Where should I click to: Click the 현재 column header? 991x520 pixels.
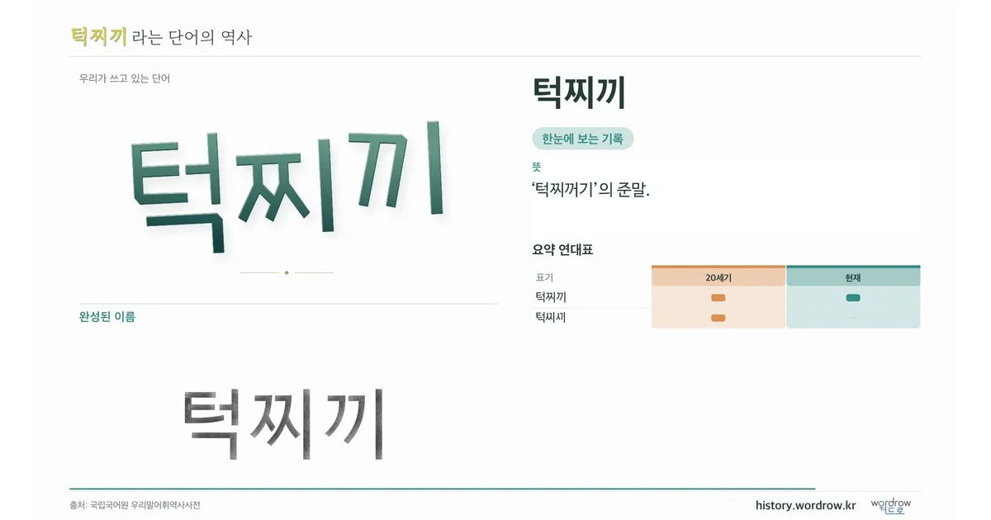point(853,277)
